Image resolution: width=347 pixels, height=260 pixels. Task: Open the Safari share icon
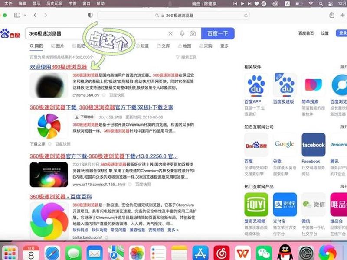331,15
